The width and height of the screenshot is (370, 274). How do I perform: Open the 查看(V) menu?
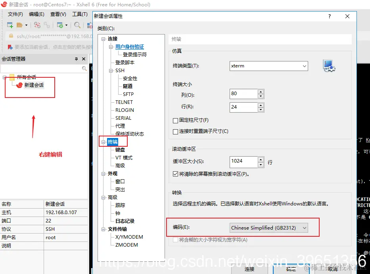click(58, 14)
